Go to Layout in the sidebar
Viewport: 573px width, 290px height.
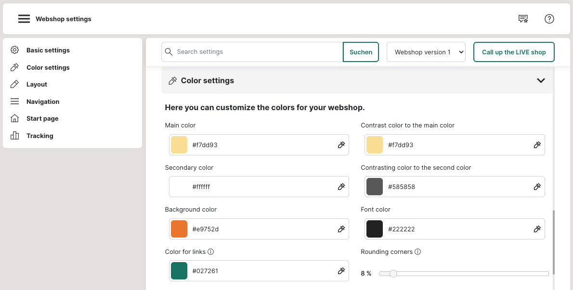37,84
